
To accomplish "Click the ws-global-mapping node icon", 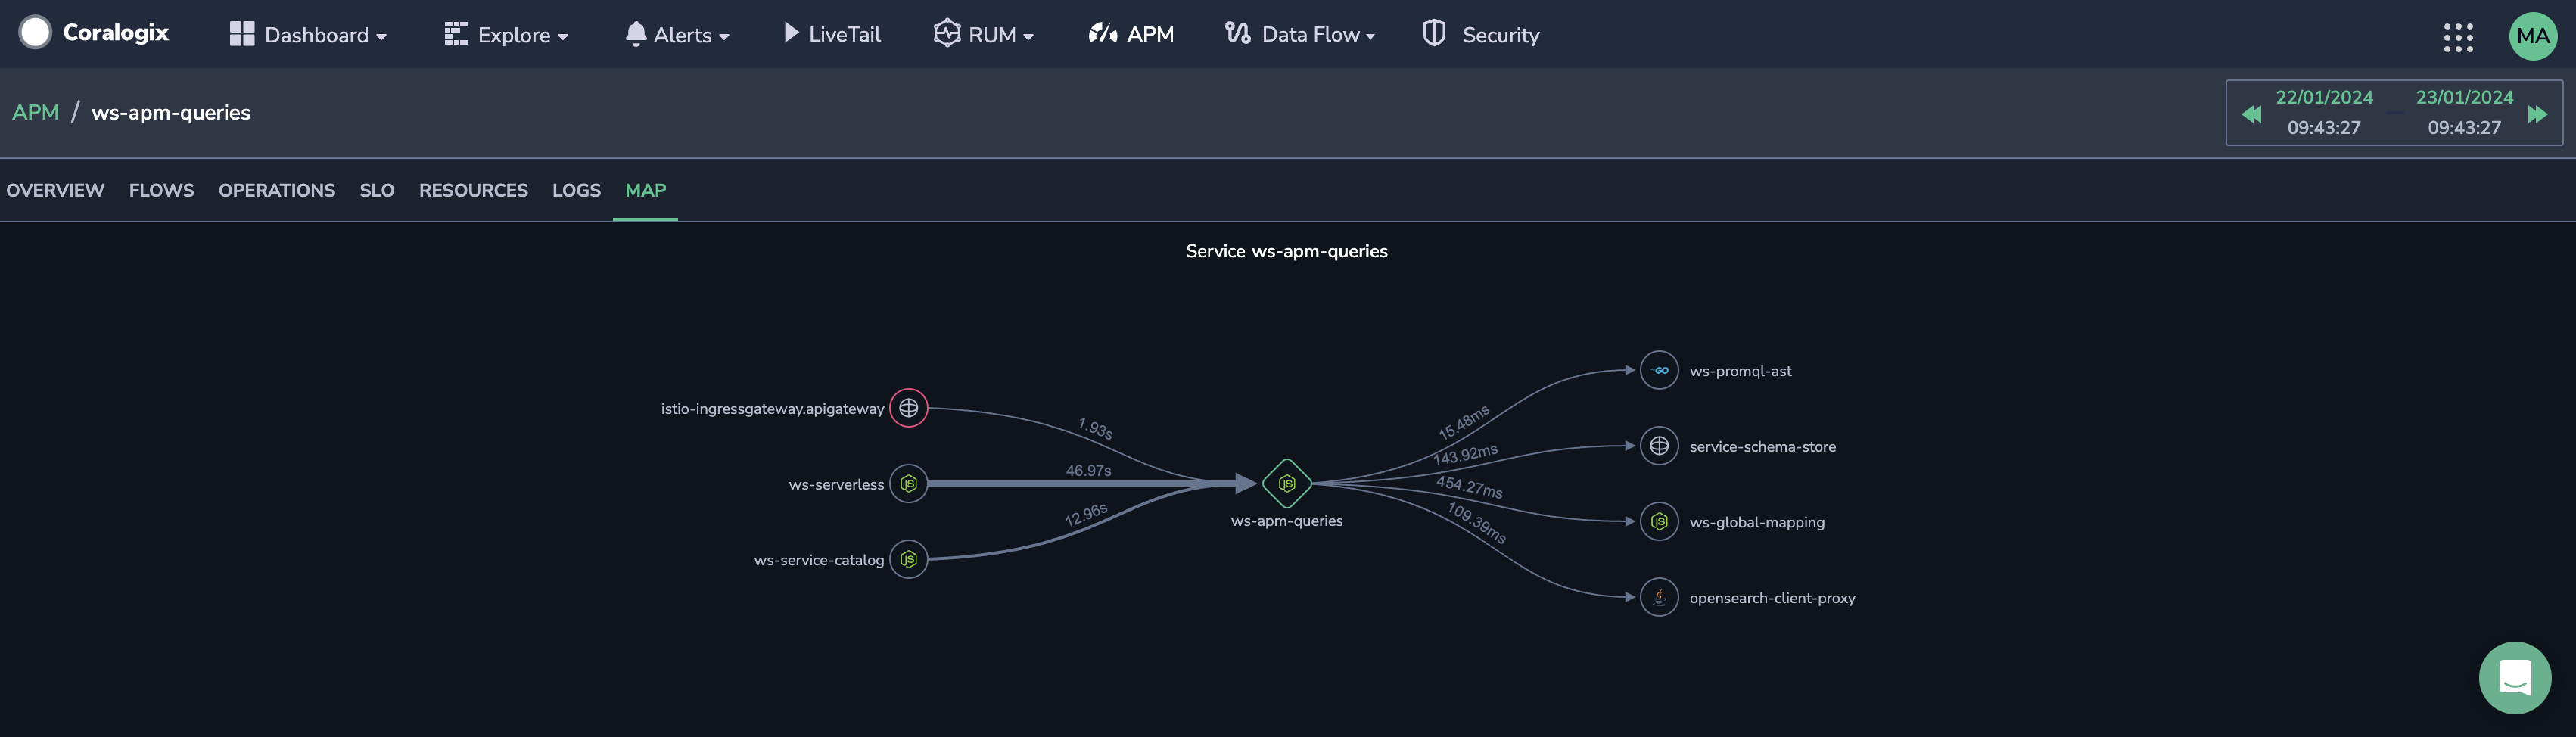I will pyautogui.click(x=1659, y=522).
